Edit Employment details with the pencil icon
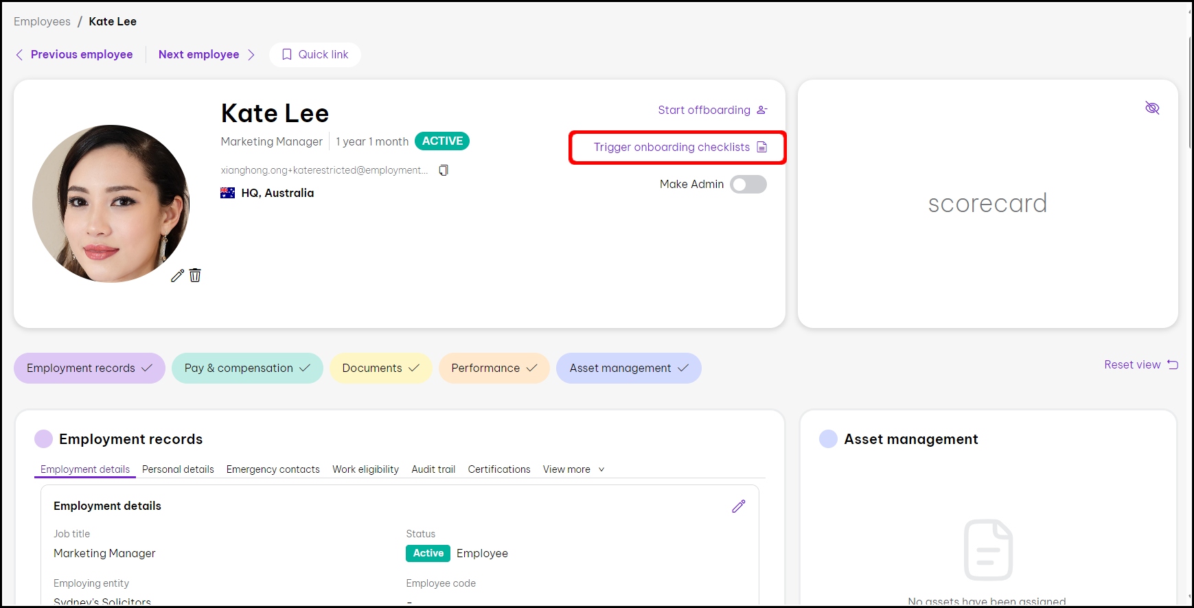The width and height of the screenshot is (1194, 608). pos(738,506)
